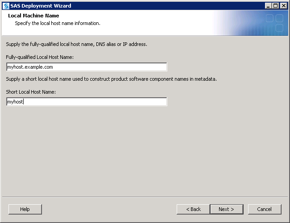Click the "Specify the local host name information" subtitle

point(58,23)
